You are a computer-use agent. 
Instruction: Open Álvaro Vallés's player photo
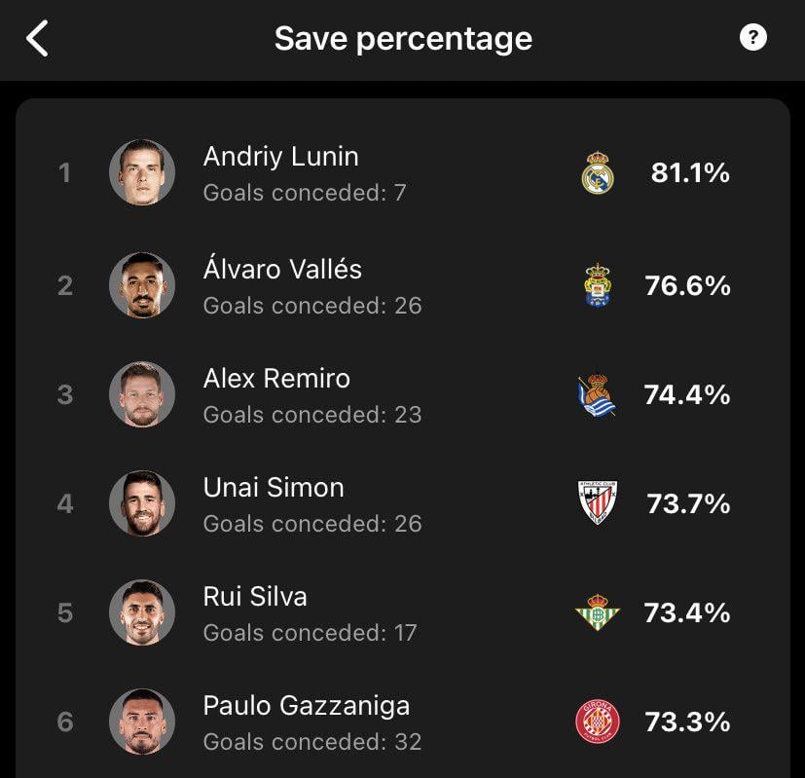click(142, 285)
